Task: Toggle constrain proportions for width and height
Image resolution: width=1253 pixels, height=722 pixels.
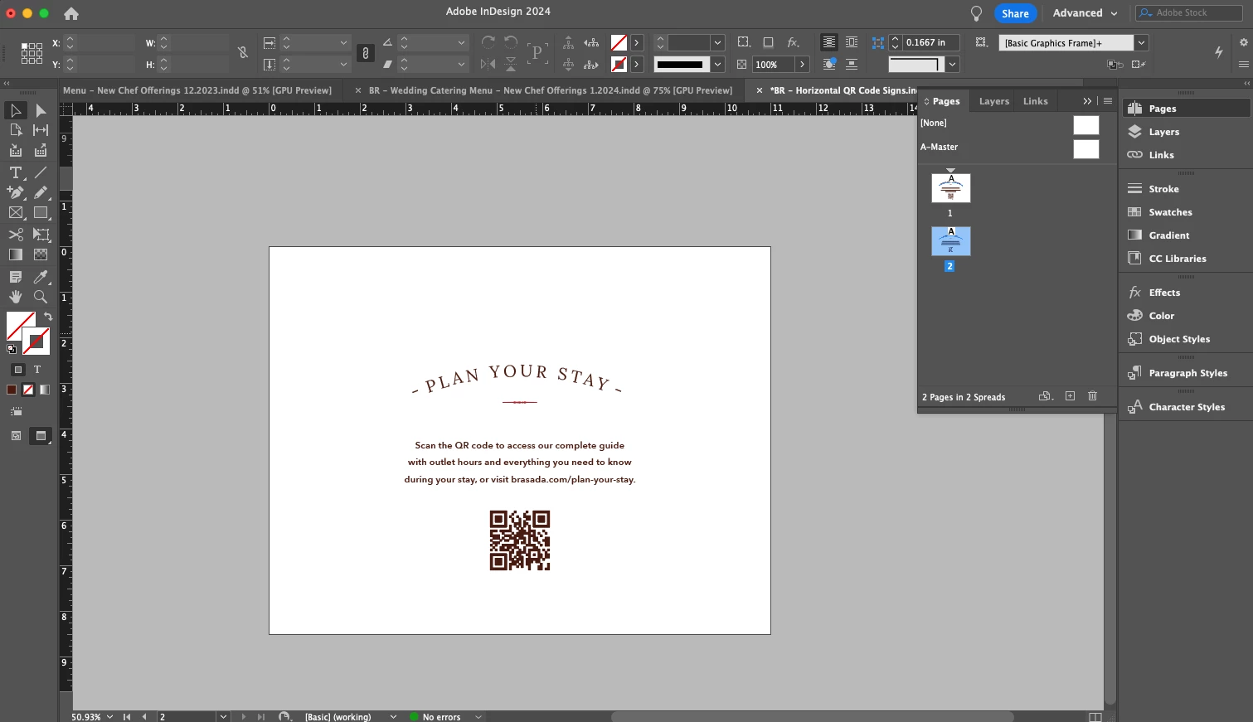Action: click(x=242, y=53)
